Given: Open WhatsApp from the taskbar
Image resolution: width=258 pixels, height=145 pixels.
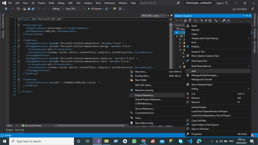Looking at the screenshot, I should click(x=134, y=141).
